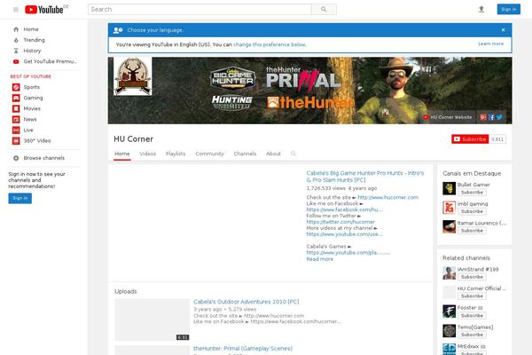532x355 pixels.
Task: Click the HU Corner deer avatar
Action: [x=133, y=76]
